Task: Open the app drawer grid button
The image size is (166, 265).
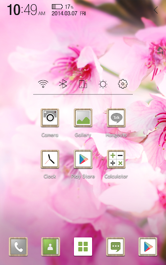Action: point(83,247)
